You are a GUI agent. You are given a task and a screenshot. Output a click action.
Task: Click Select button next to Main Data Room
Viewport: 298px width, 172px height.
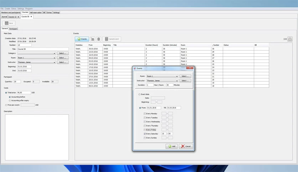coord(63,58)
